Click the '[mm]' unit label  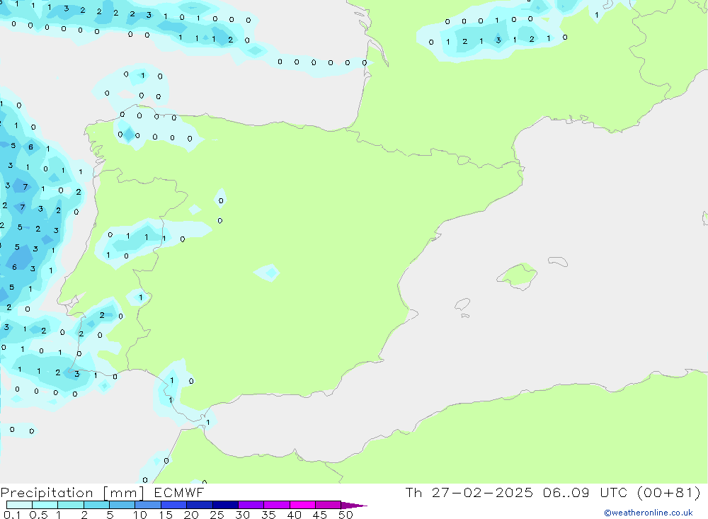point(123,493)
